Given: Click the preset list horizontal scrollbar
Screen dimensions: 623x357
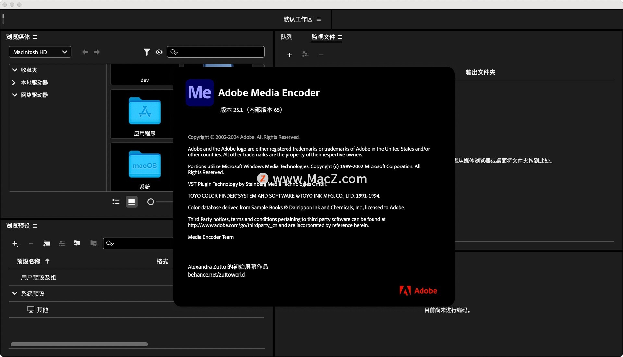Looking at the screenshot, I should click(79, 344).
